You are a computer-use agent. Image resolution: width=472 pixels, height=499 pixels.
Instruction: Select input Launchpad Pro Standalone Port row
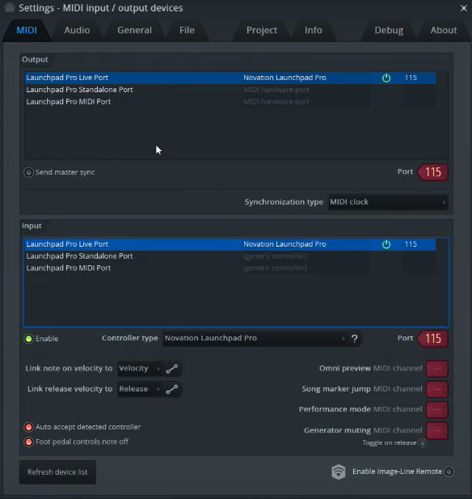230,256
